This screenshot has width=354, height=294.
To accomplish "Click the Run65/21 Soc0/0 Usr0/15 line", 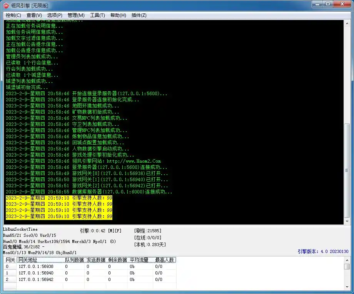I will (29, 236).
